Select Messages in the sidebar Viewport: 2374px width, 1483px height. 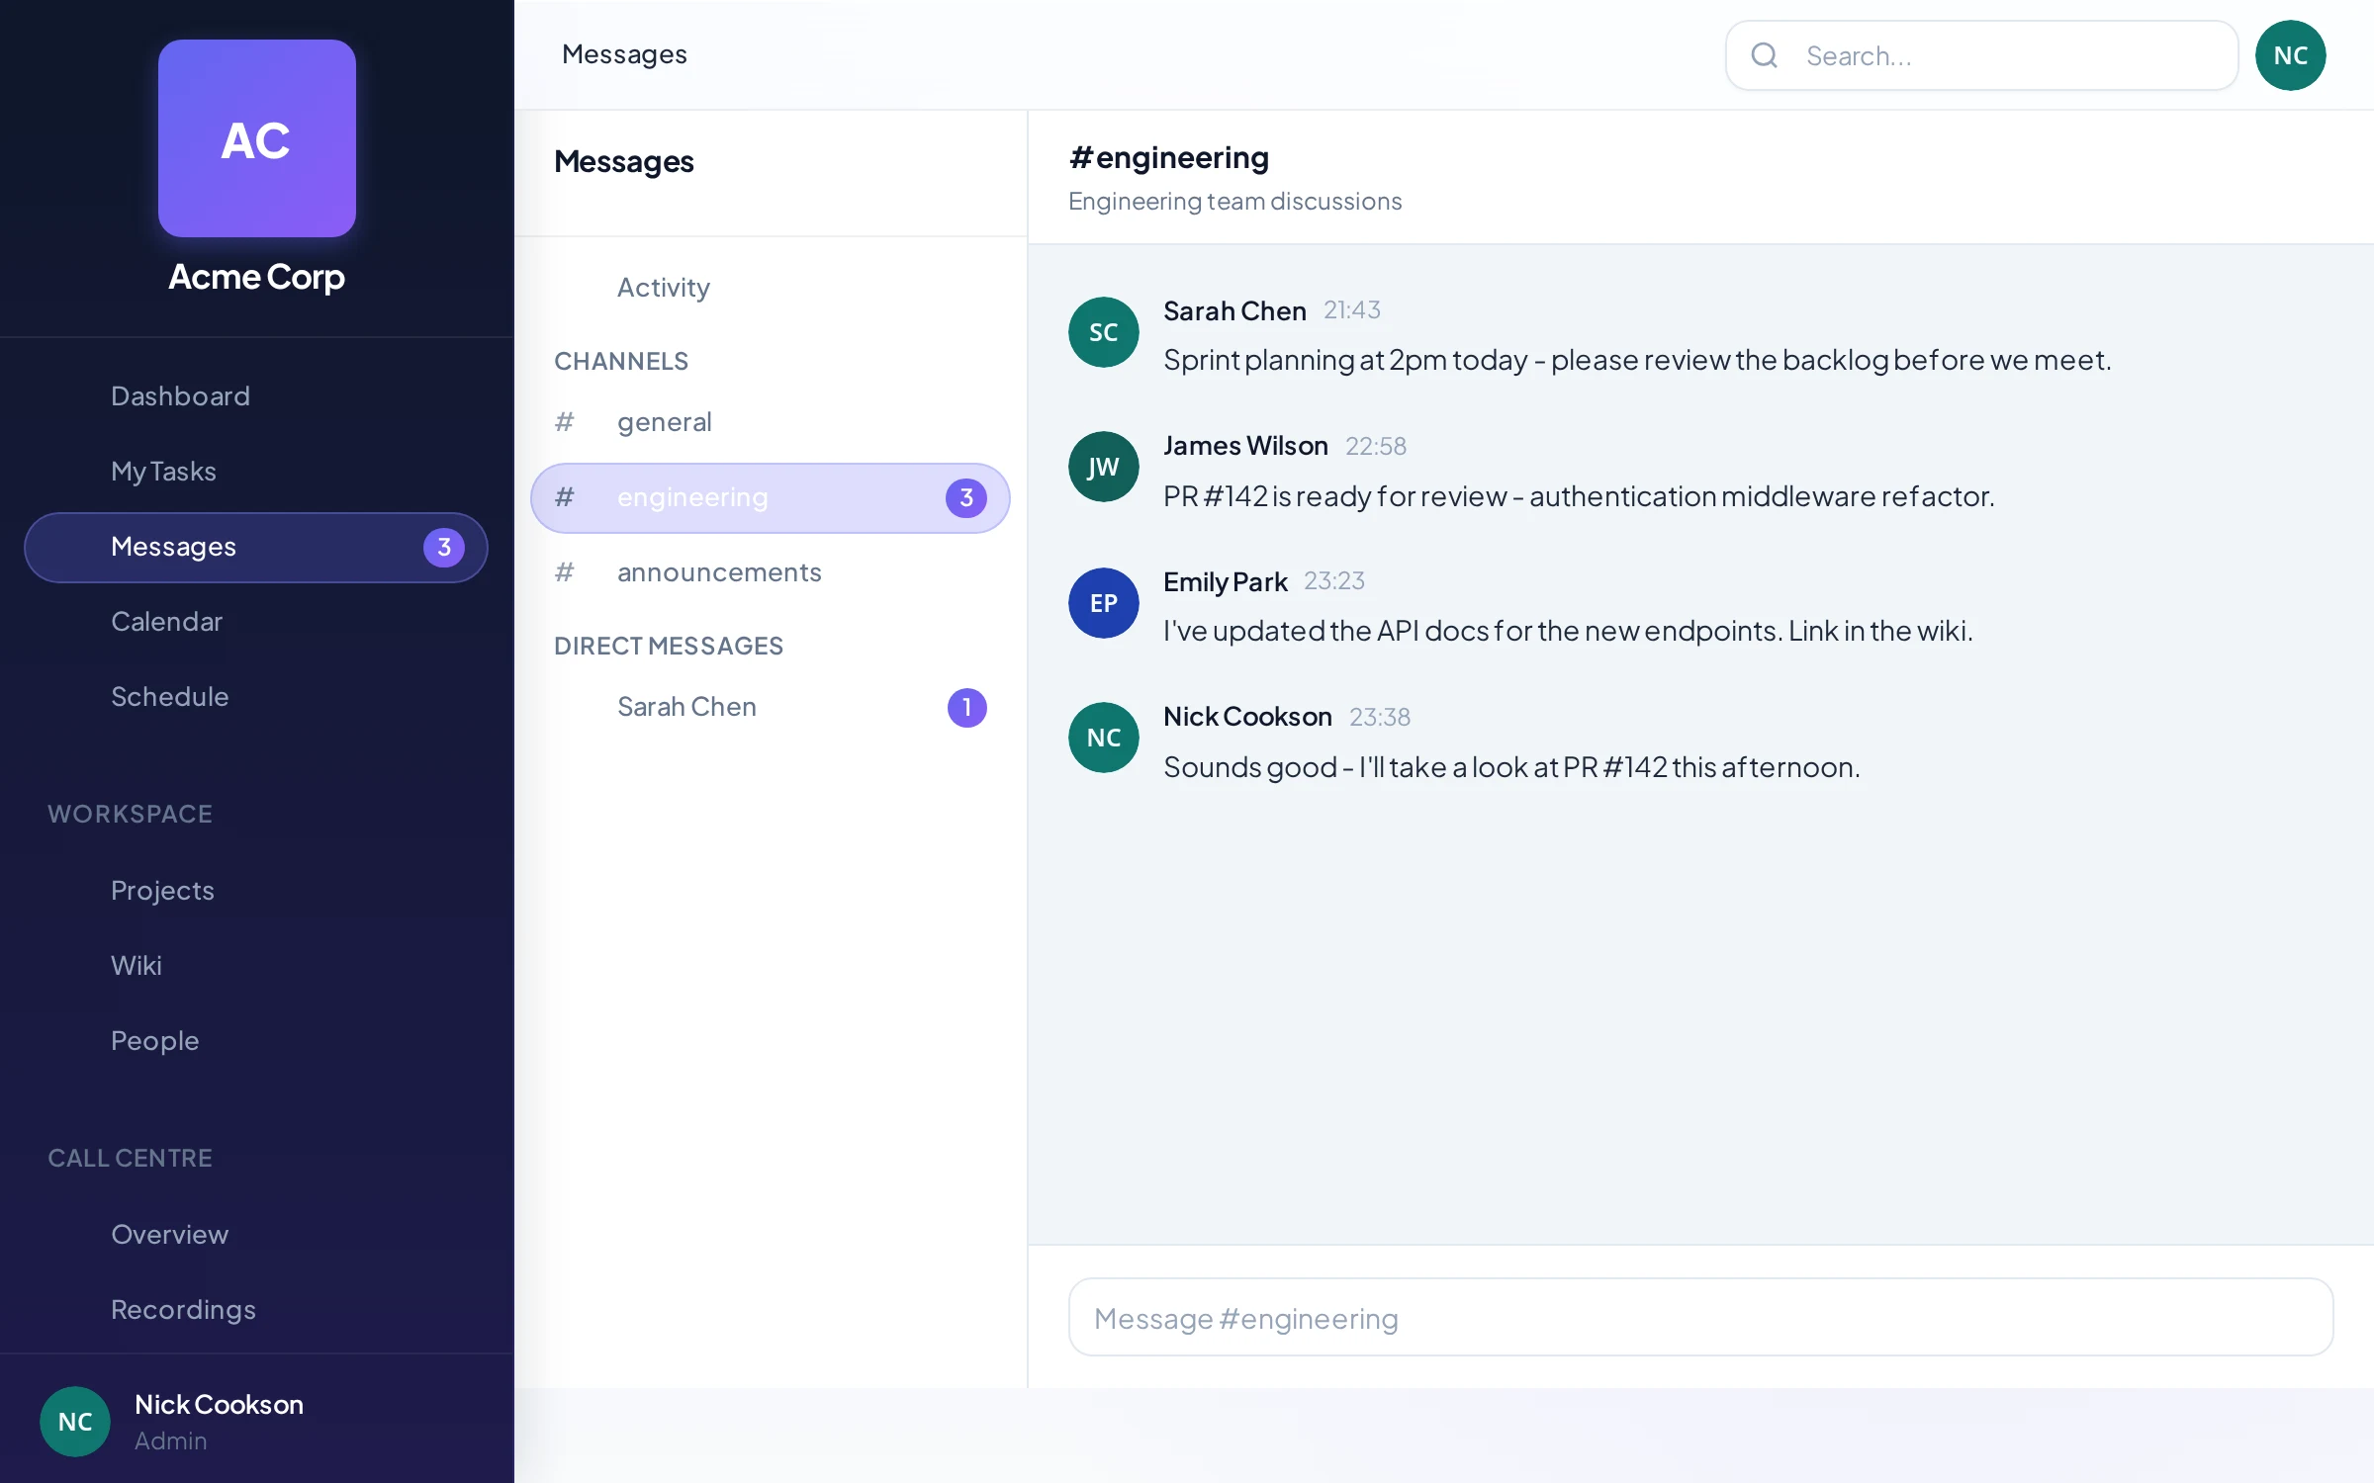(x=256, y=547)
